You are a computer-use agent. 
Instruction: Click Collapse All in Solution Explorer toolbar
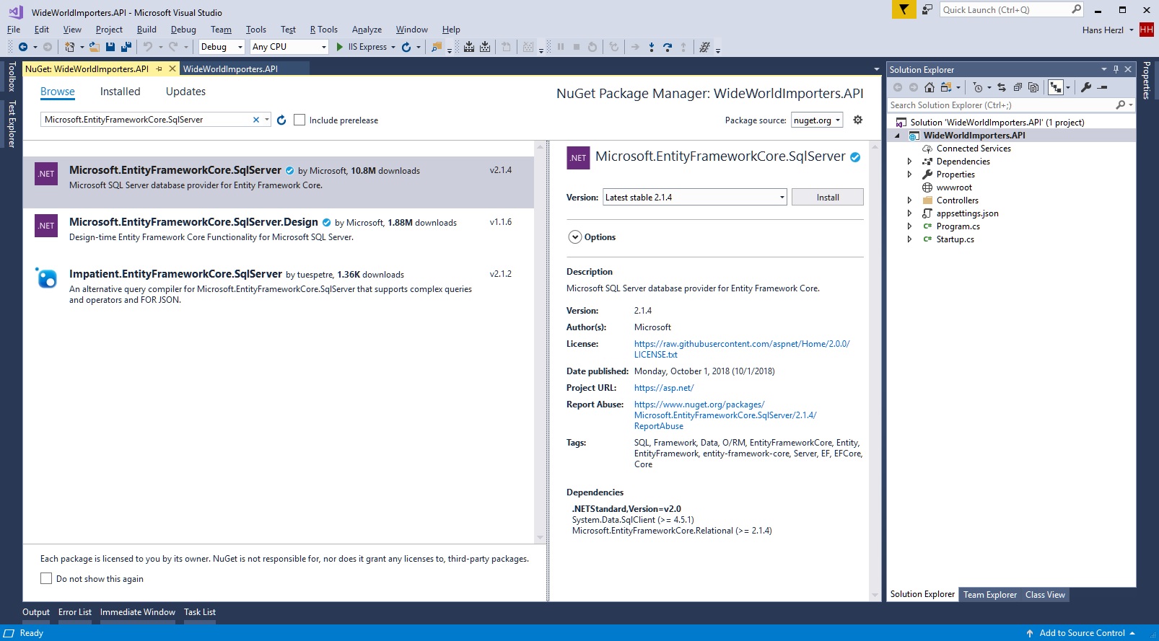pos(1018,87)
